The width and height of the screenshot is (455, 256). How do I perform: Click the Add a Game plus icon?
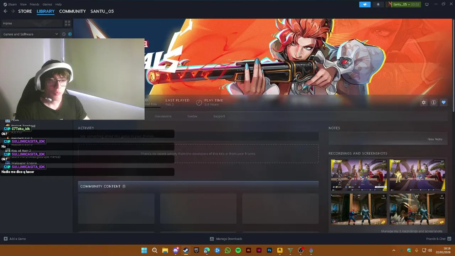pos(5,239)
